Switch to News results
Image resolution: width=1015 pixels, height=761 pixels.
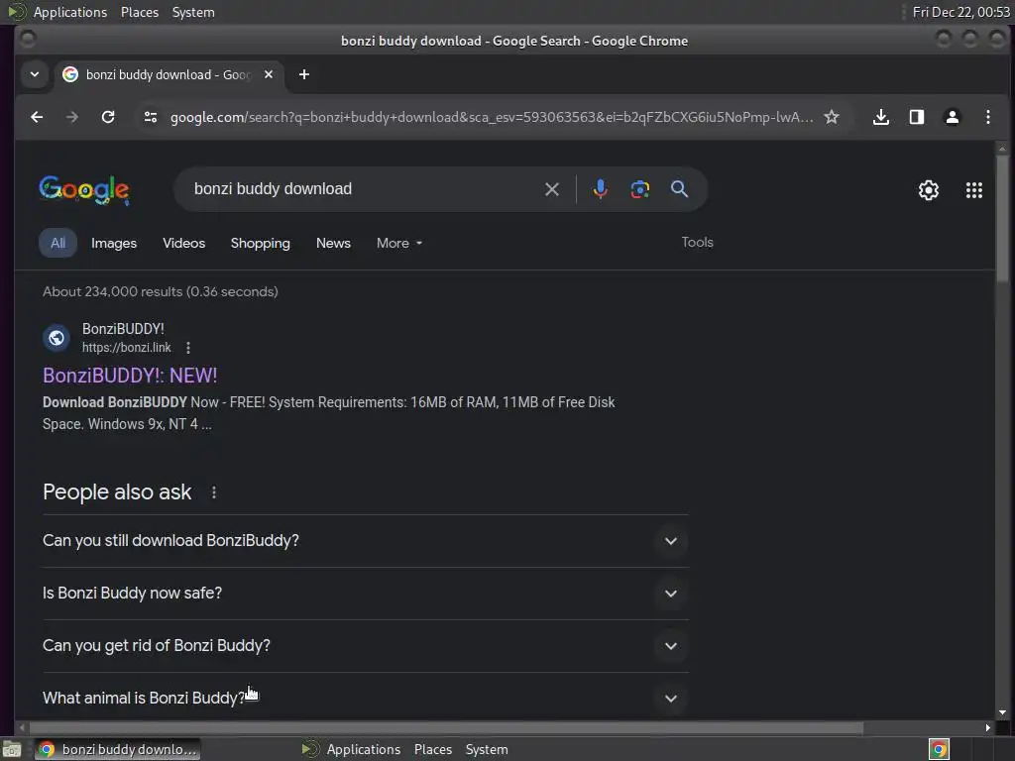(x=333, y=244)
